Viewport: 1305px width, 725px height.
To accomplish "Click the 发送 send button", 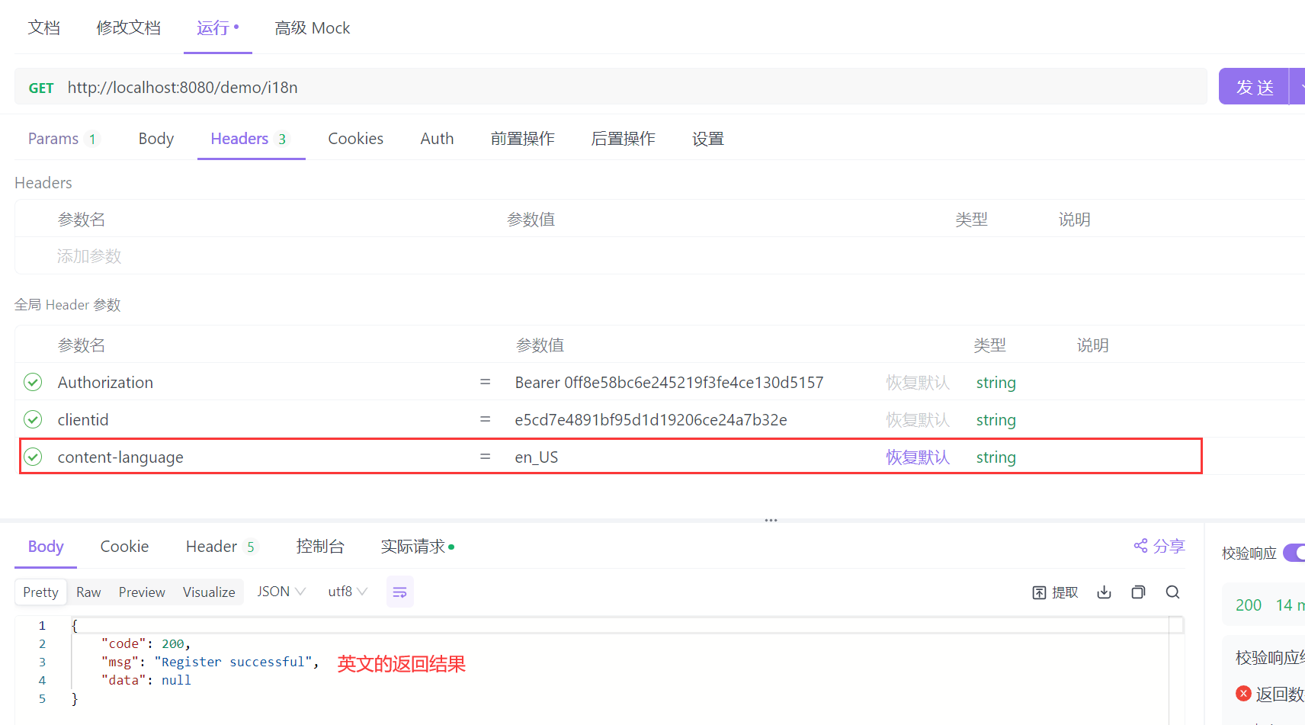I will pyautogui.click(x=1254, y=86).
